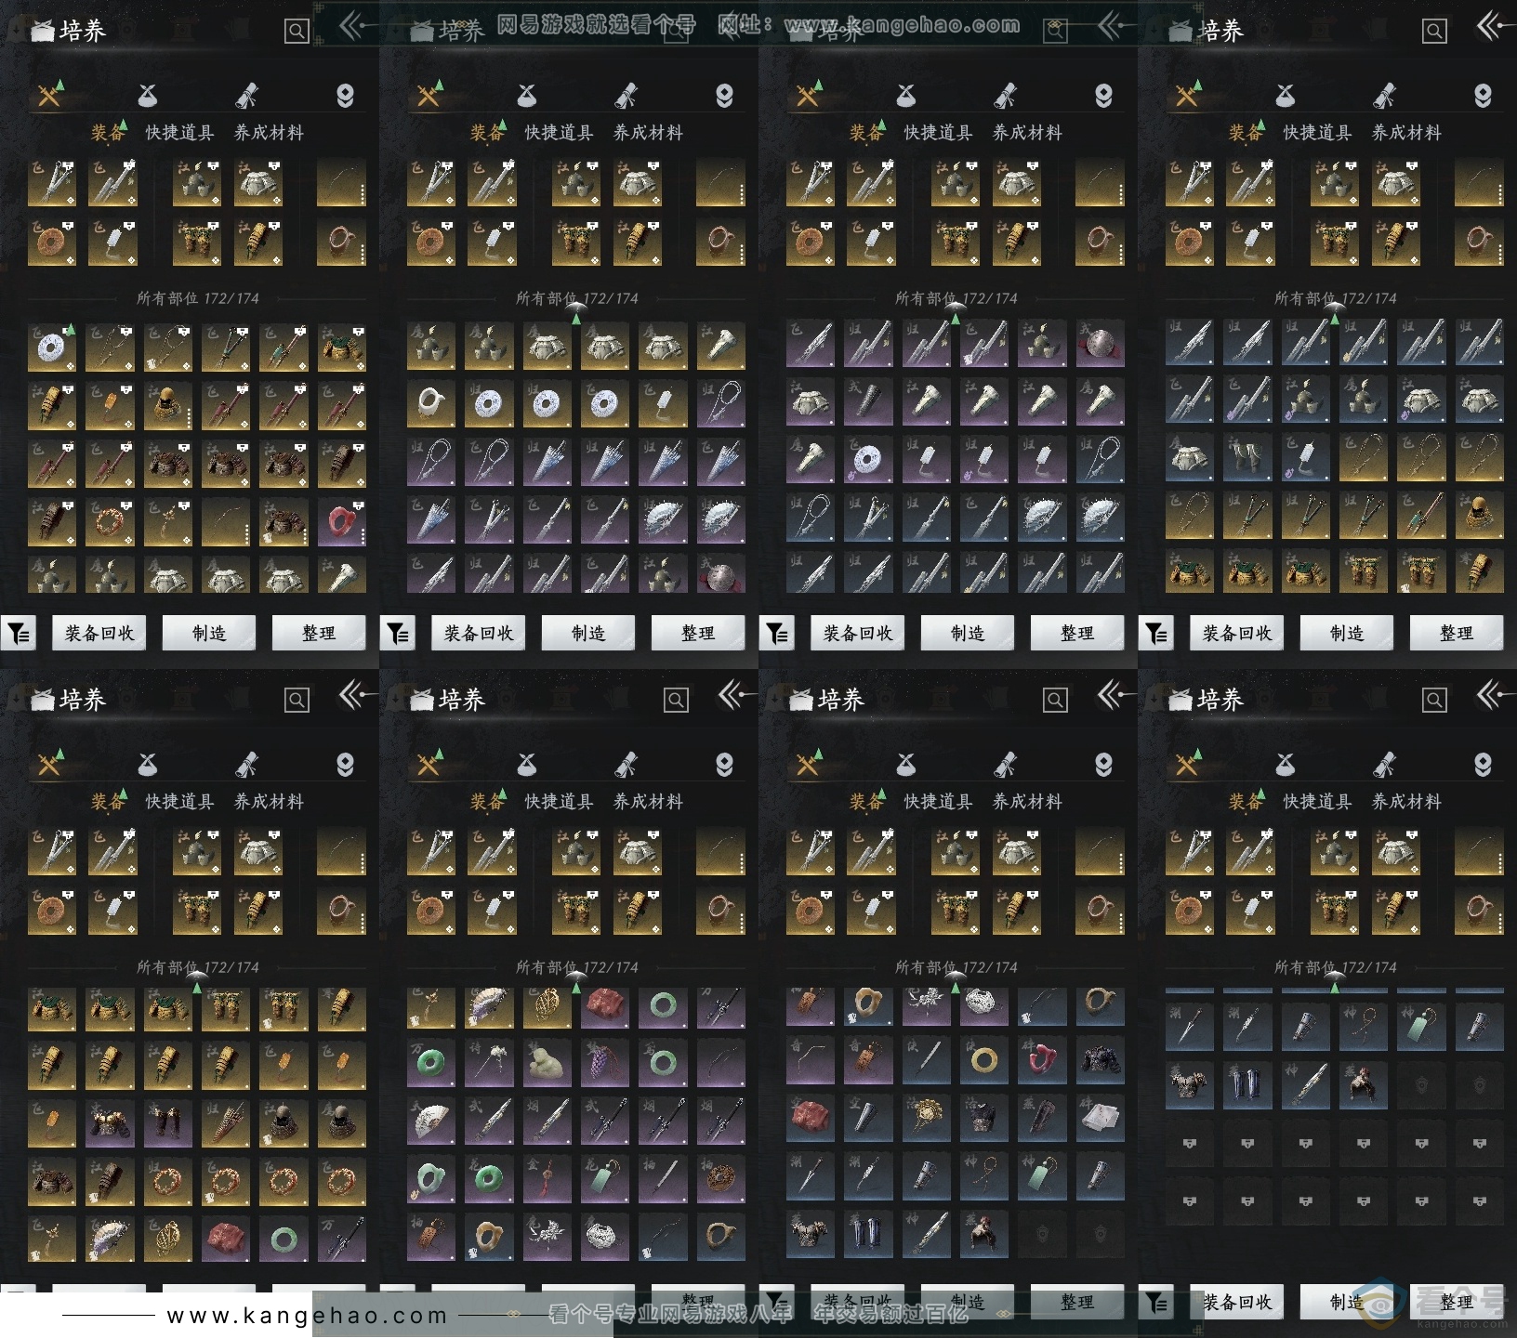The width and height of the screenshot is (1517, 1338).
Task: Open the search magnifier in the second bottom panel
Action: click(676, 701)
